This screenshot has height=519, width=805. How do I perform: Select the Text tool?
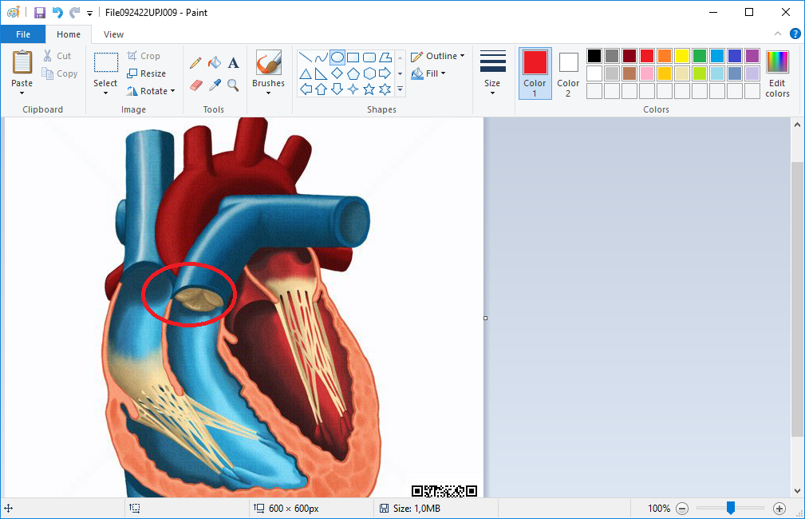click(233, 62)
